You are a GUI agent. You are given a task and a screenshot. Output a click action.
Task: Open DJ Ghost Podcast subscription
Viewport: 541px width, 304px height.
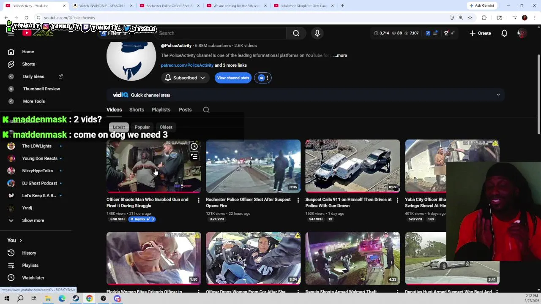[39, 183]
